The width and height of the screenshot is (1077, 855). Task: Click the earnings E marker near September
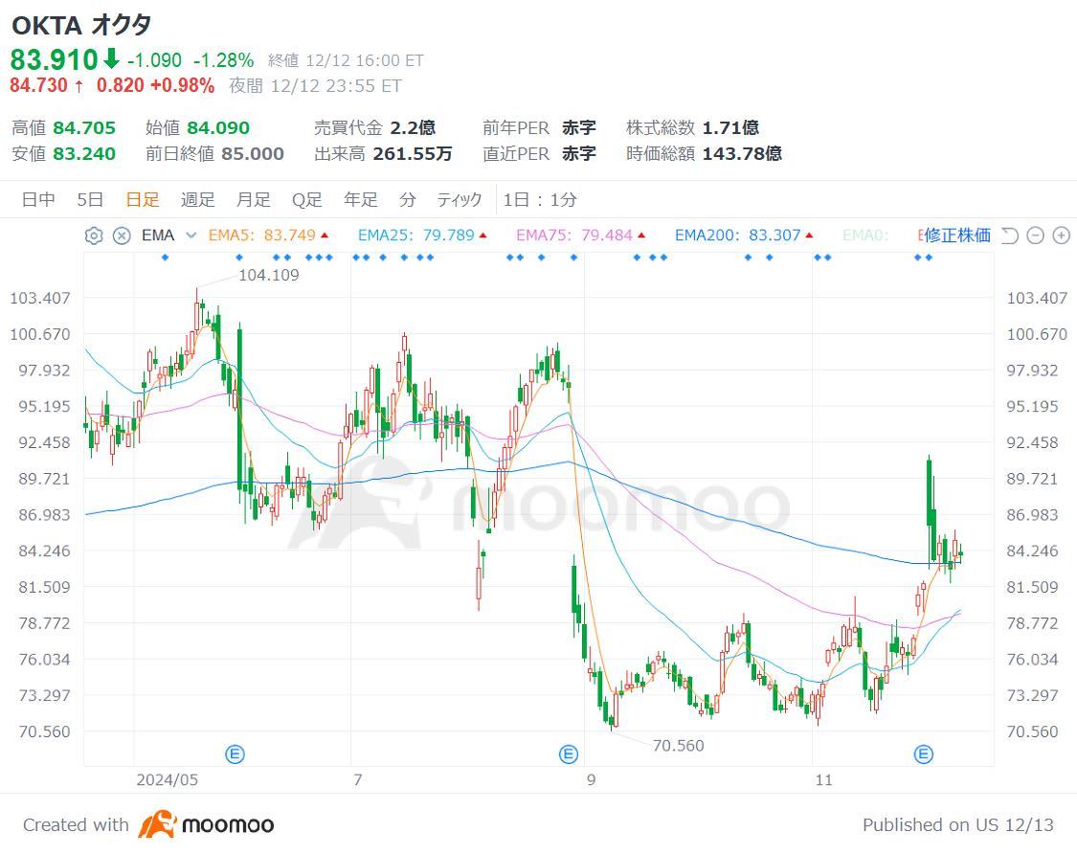tap(569, 754)
